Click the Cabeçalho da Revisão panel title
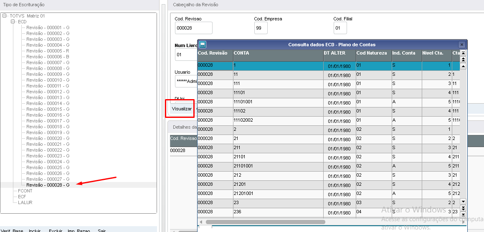The height and width of the screenshot is (232, 484). (x=196, y=5)
